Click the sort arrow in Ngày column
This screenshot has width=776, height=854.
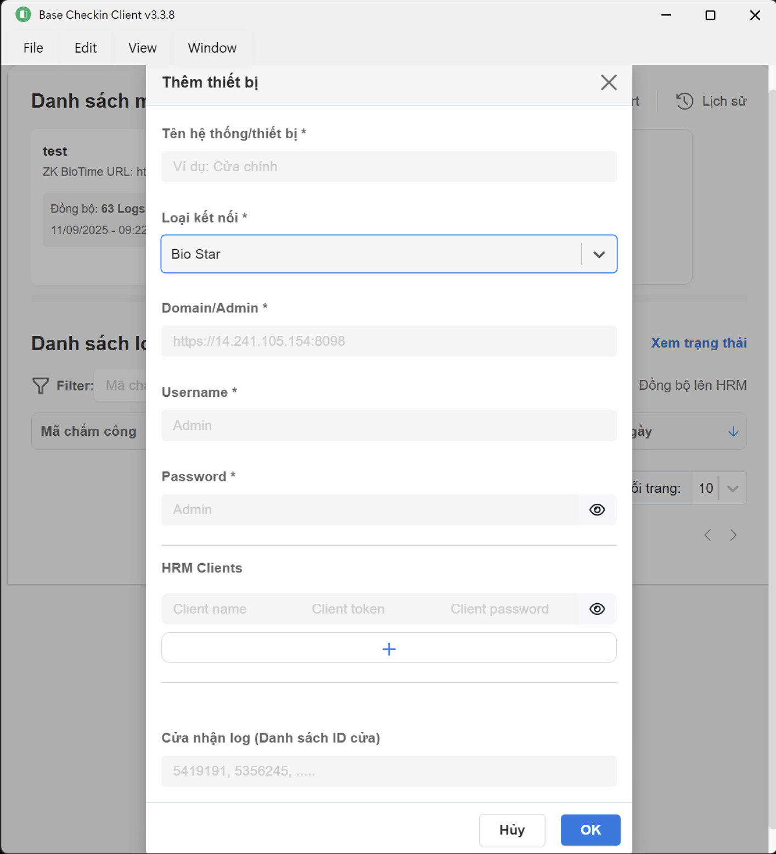tap(733, 432)
